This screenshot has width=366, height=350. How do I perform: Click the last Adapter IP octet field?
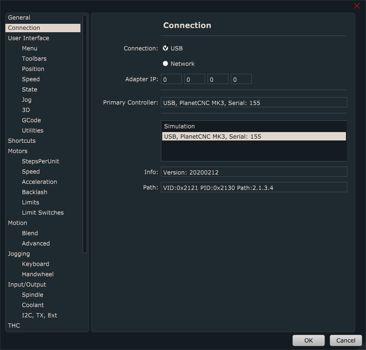pyautogui.click(x=241, y=79)
